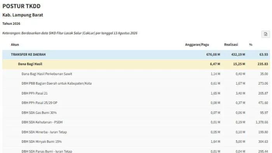272x153 pixels.
Task: Click the Anggaran/Pagu column header
Action: coord(197,45)
